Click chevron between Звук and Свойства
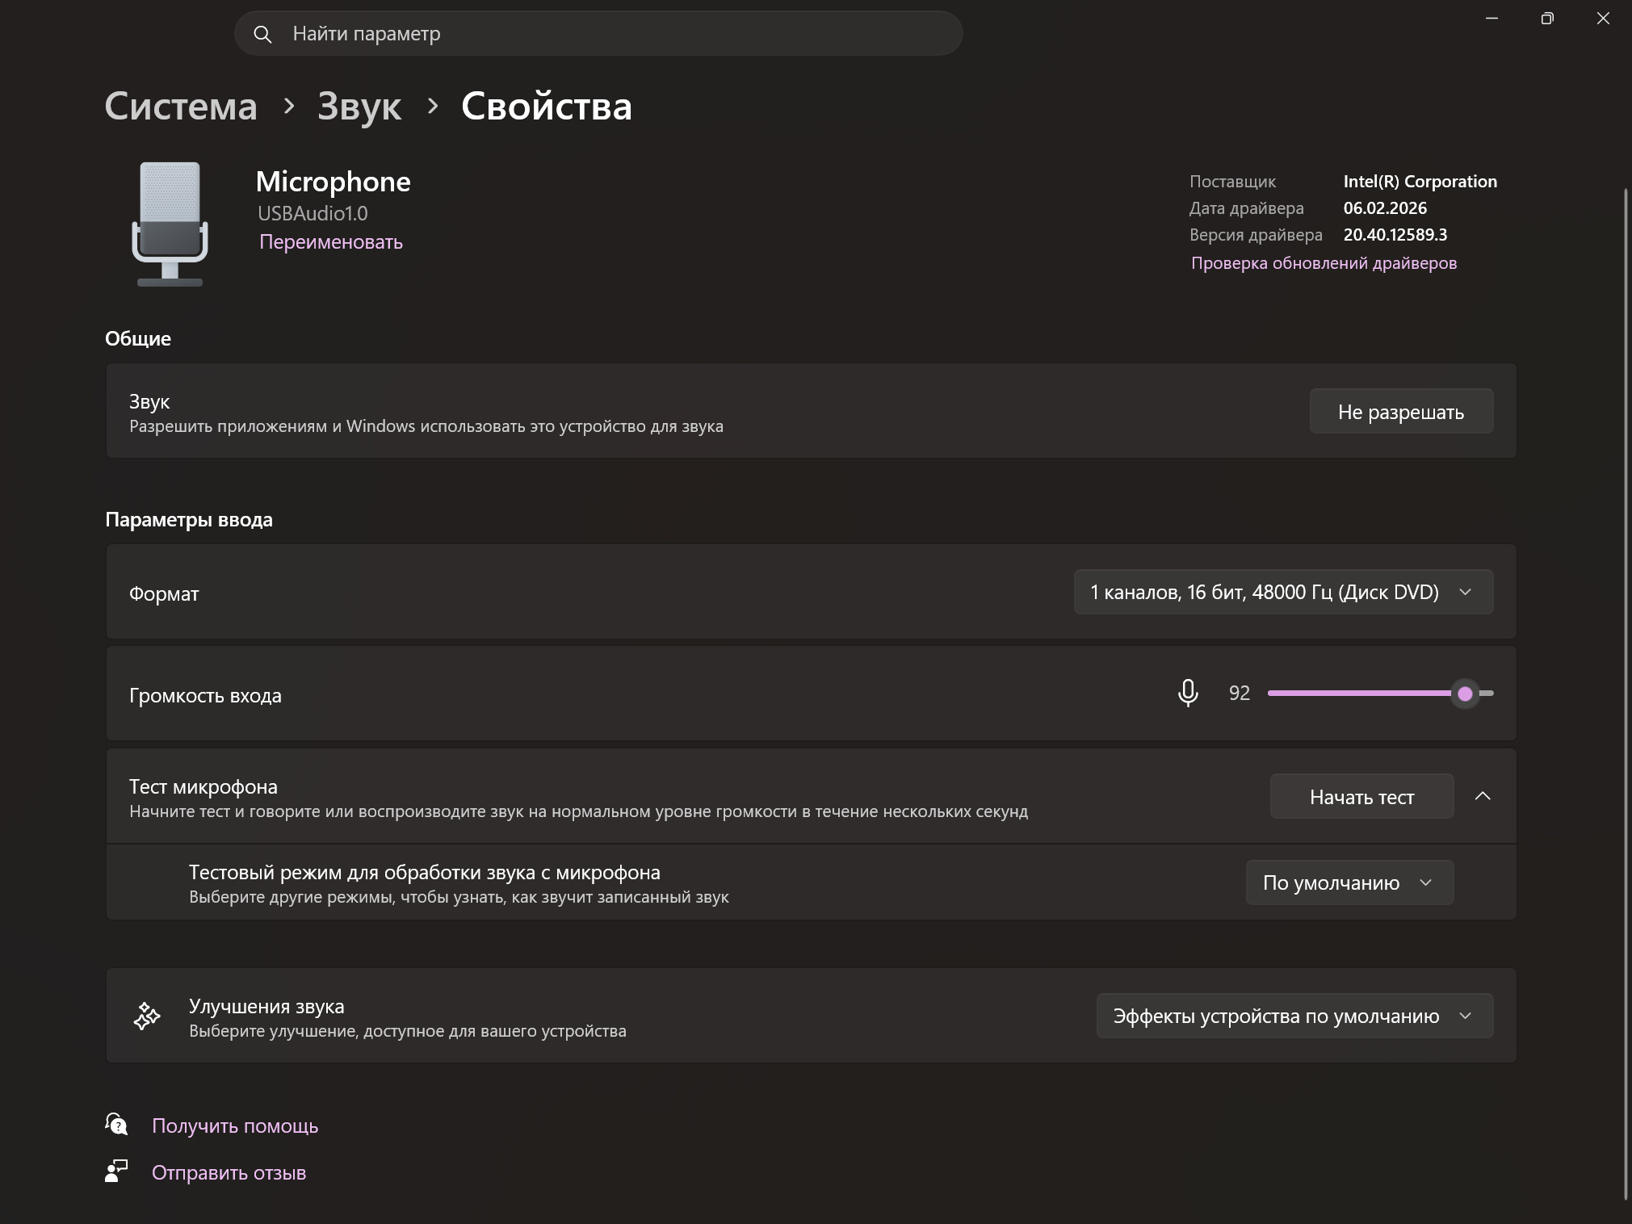Viewport: 1632px width, 1224px height. [x=432, y=106]
